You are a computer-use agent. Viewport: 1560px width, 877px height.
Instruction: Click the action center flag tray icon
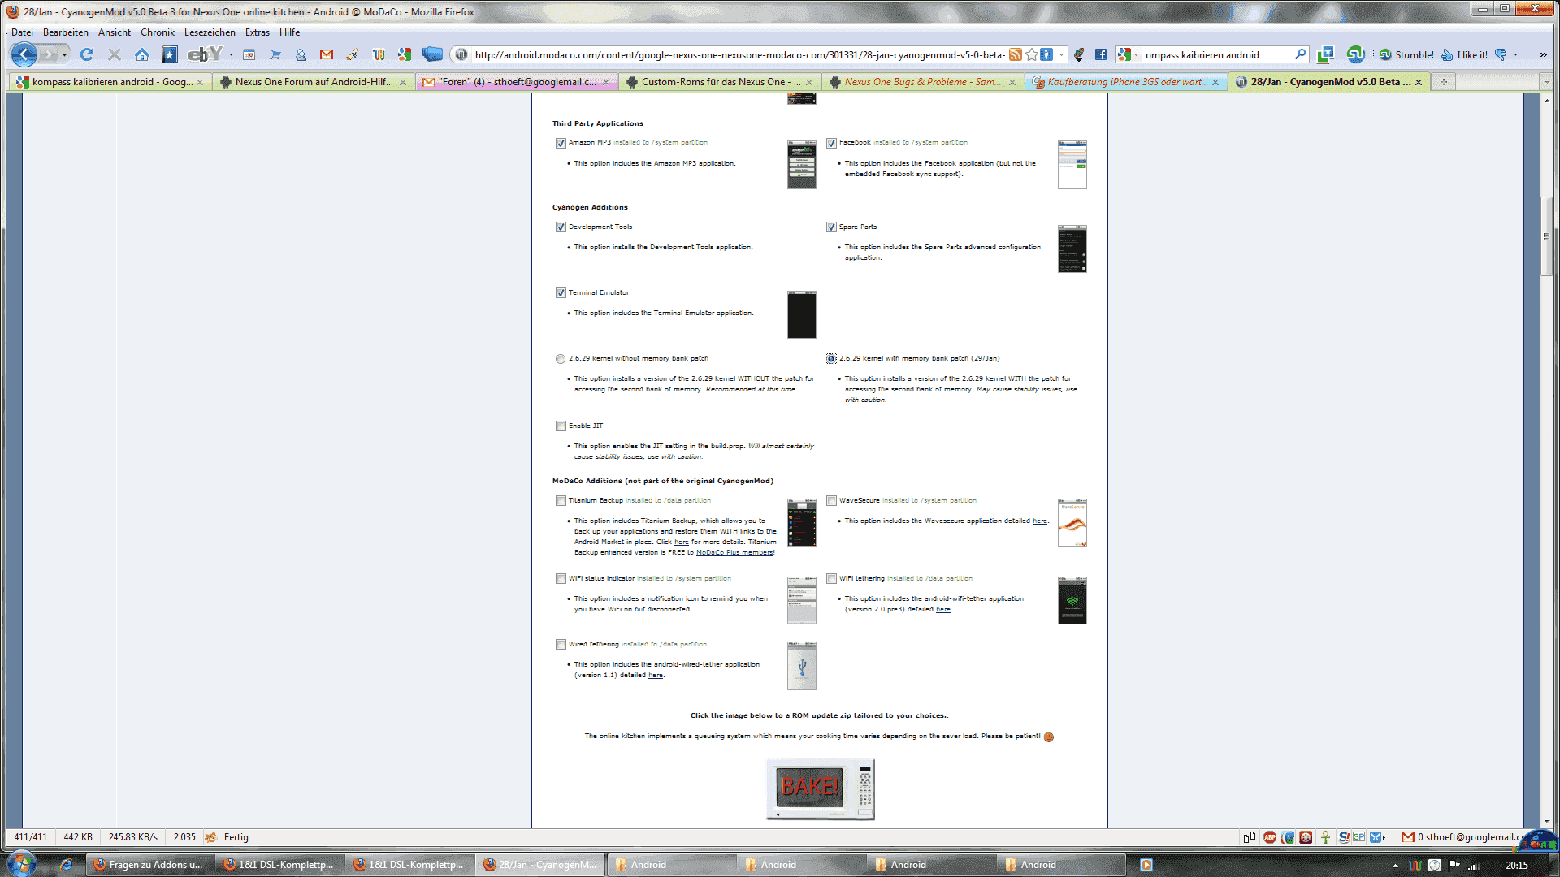point(1454,866)
